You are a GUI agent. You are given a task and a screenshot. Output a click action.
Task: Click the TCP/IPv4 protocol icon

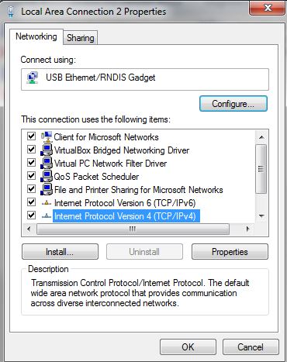pos(47,216)
